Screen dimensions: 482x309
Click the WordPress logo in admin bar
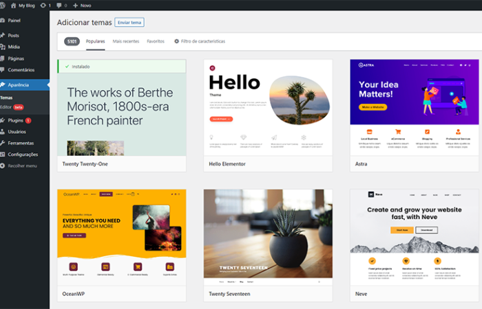3,5
